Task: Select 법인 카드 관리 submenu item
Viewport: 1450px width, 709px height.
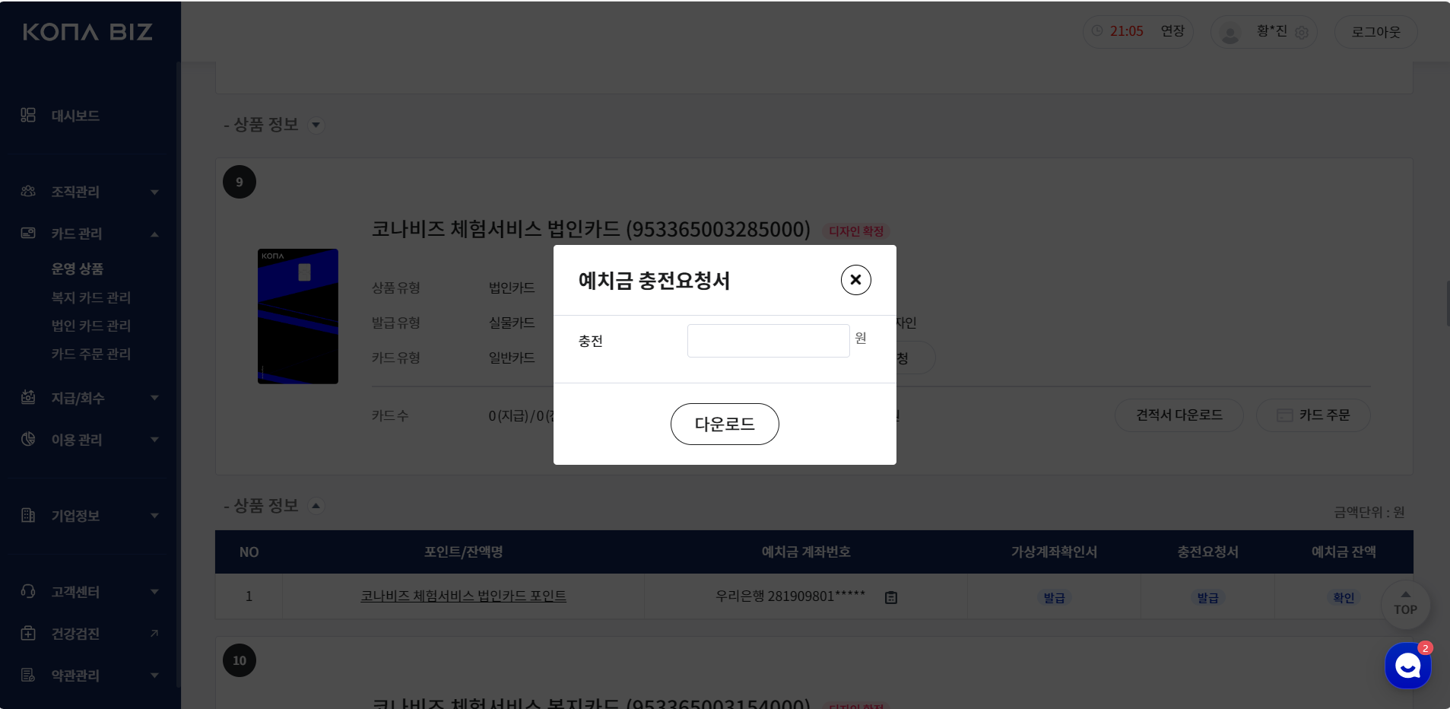Action: point(90,326)
